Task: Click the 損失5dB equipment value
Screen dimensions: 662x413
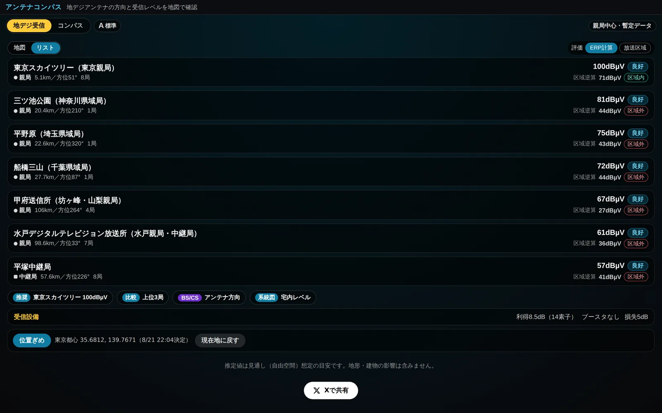Action: coord(636,317)
